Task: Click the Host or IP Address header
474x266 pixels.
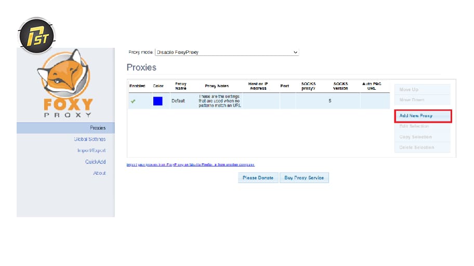Action: click(x=258, y=86)
